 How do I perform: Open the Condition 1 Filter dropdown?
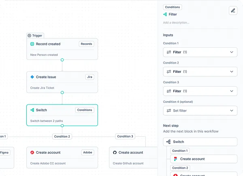click(200, 52)
